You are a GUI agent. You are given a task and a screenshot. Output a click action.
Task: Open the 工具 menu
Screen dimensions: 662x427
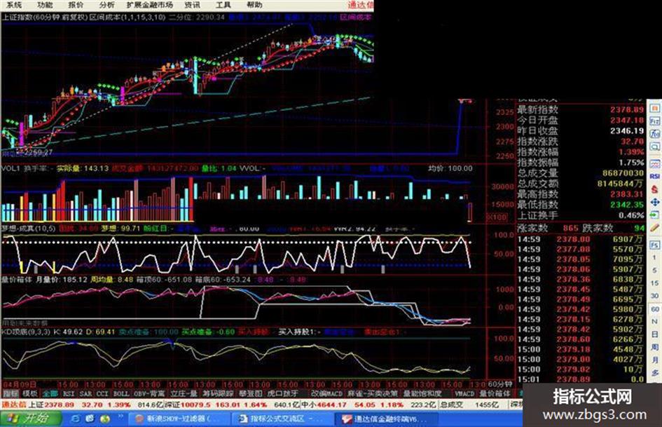pos(223,5)
